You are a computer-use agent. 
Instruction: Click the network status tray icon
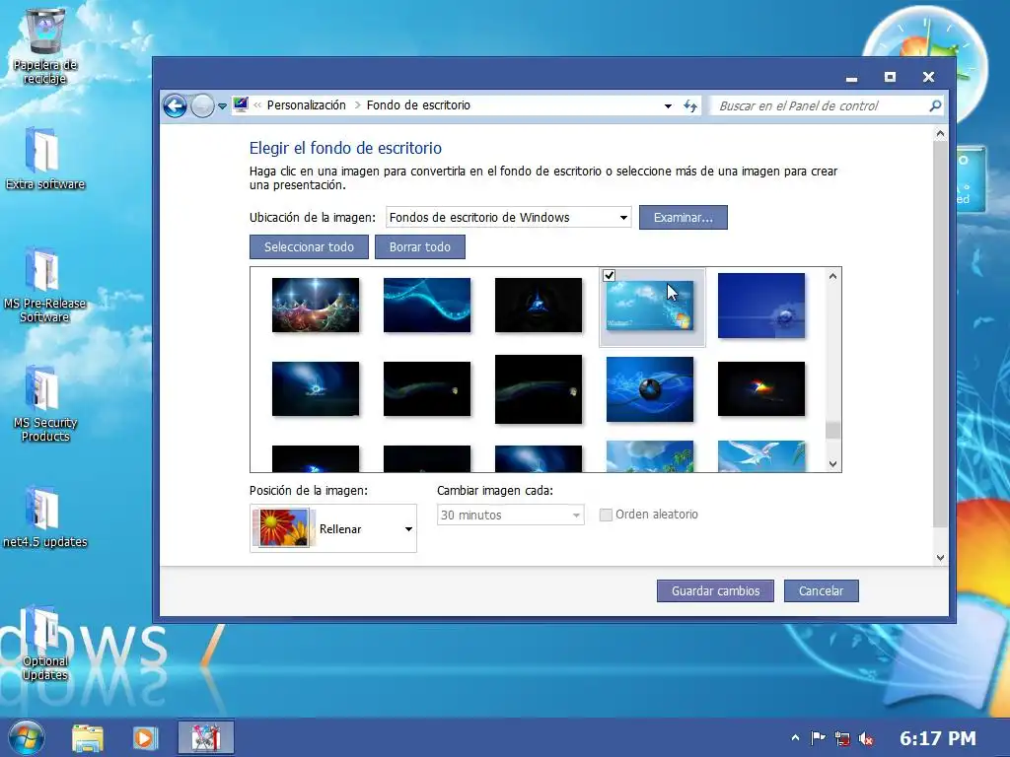842,738
